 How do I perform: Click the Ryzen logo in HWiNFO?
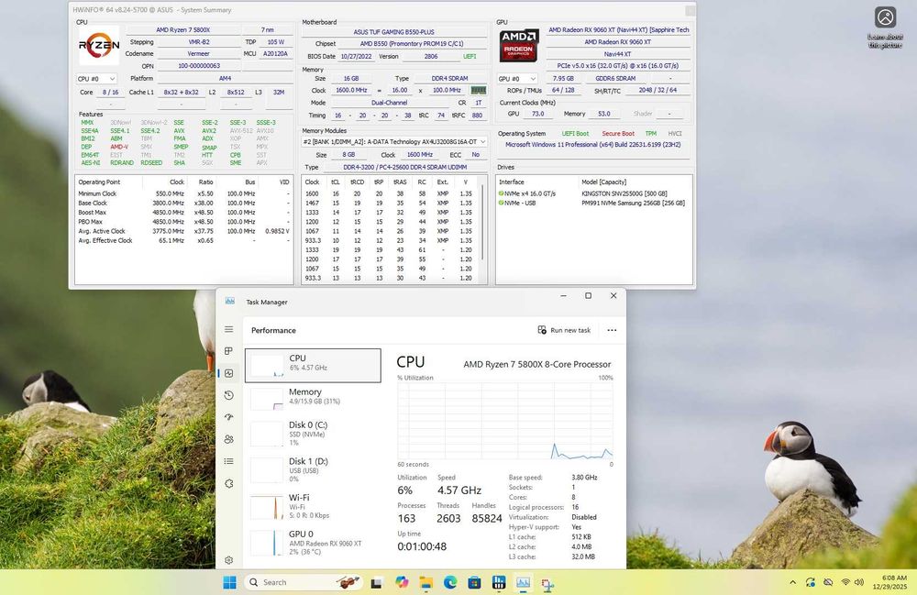point(99,45)
